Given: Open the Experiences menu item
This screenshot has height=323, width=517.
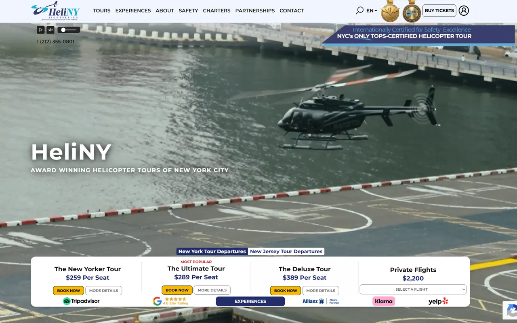Looking at the screenshot, I should 133,10.
